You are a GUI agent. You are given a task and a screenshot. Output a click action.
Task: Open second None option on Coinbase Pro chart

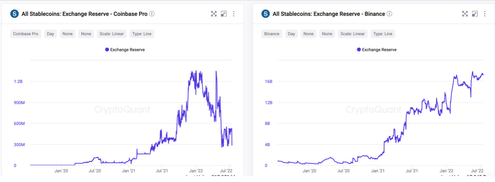point(86,34)
